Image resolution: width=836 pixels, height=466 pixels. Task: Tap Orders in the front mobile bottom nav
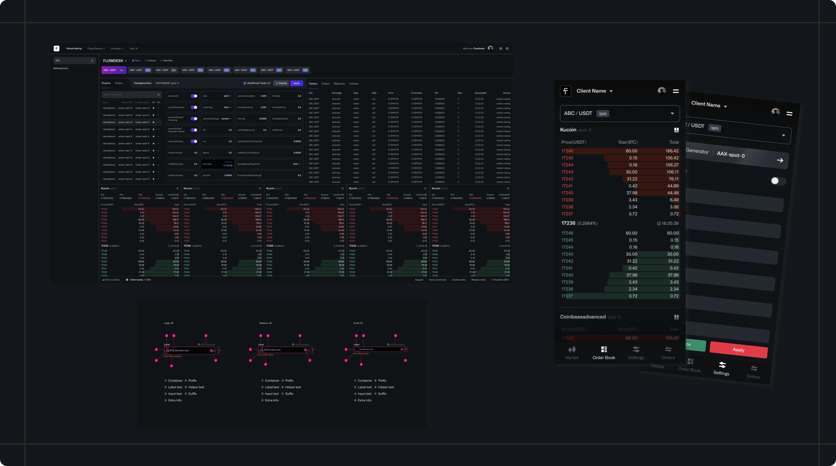[x=668, y=353]
